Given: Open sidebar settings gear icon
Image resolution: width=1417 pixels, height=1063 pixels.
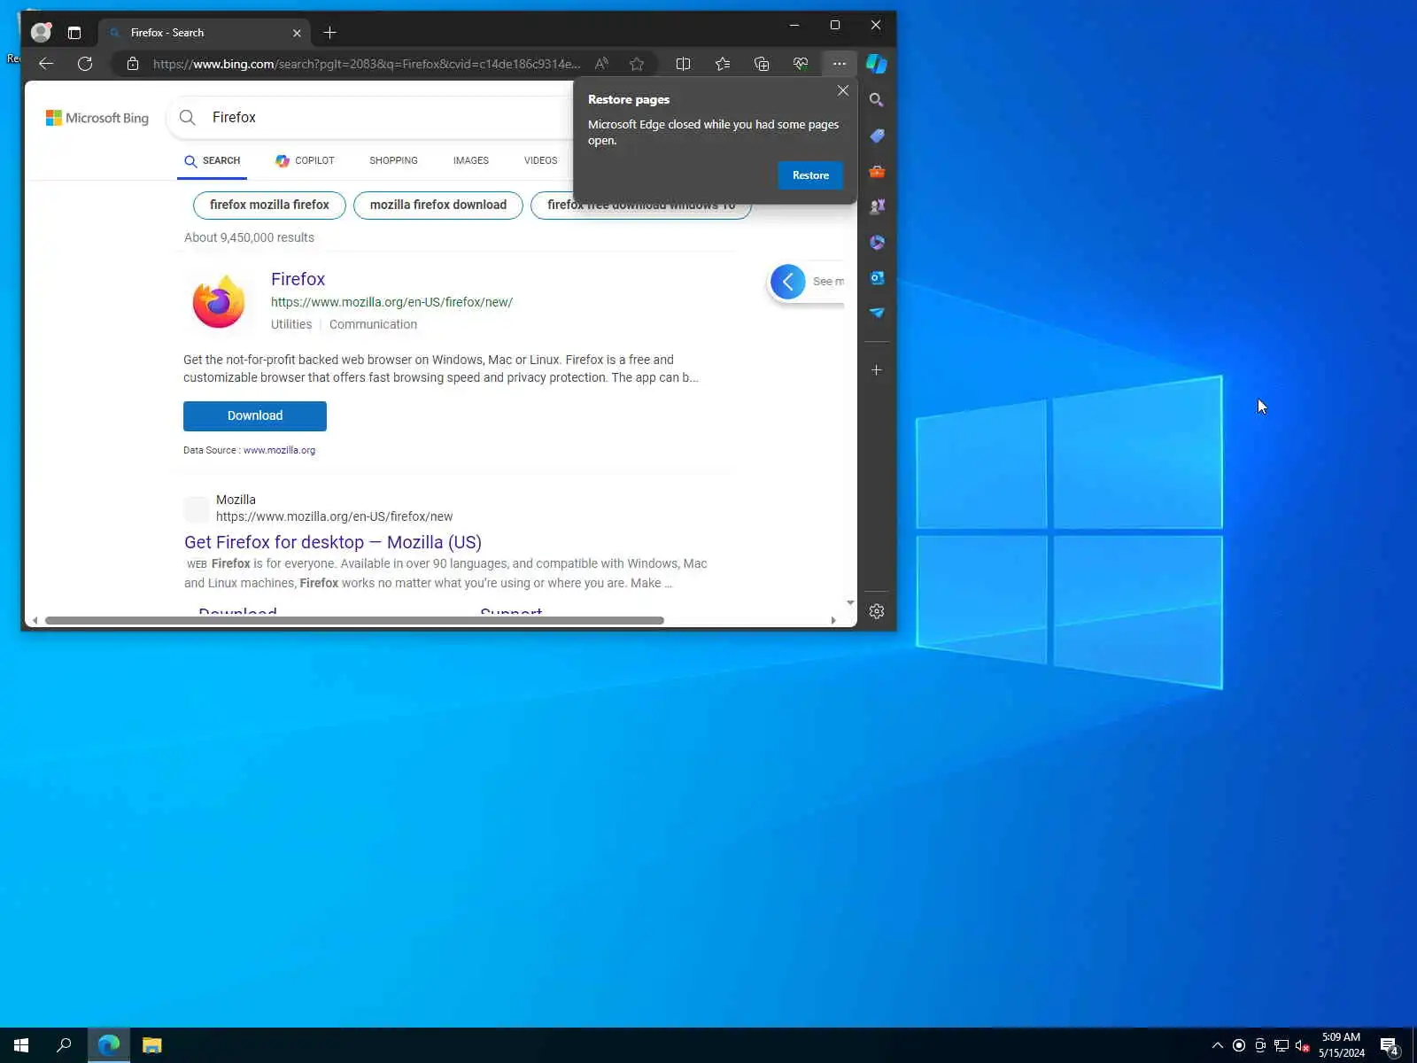Looking at the screenshot, I should [877, 611].
